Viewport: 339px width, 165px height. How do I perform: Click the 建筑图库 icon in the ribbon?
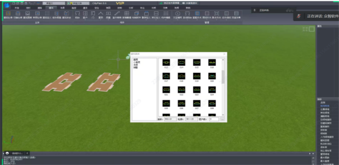coord(27,14)
